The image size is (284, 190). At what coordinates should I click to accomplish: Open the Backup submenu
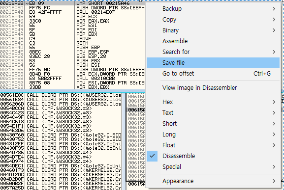[x=213, y=9]
